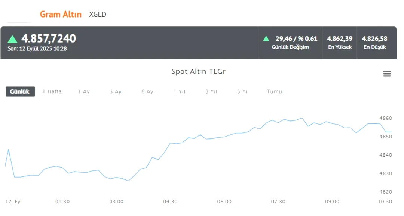Show the 6 Ay chart range
Viewport: 404px width, 216px height.
coord(147,91)
